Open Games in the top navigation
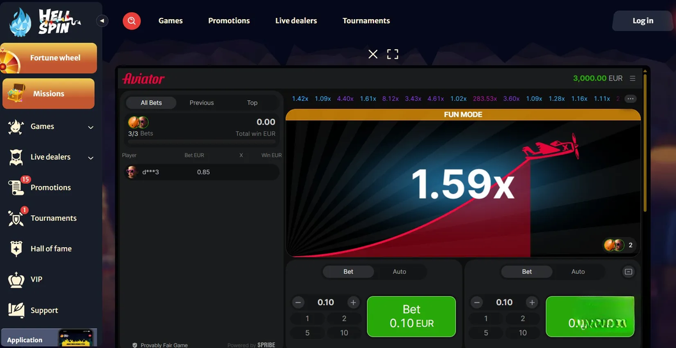Image resolution: width=676 pixels, height=348 pixels. click(x=170, y=20)
